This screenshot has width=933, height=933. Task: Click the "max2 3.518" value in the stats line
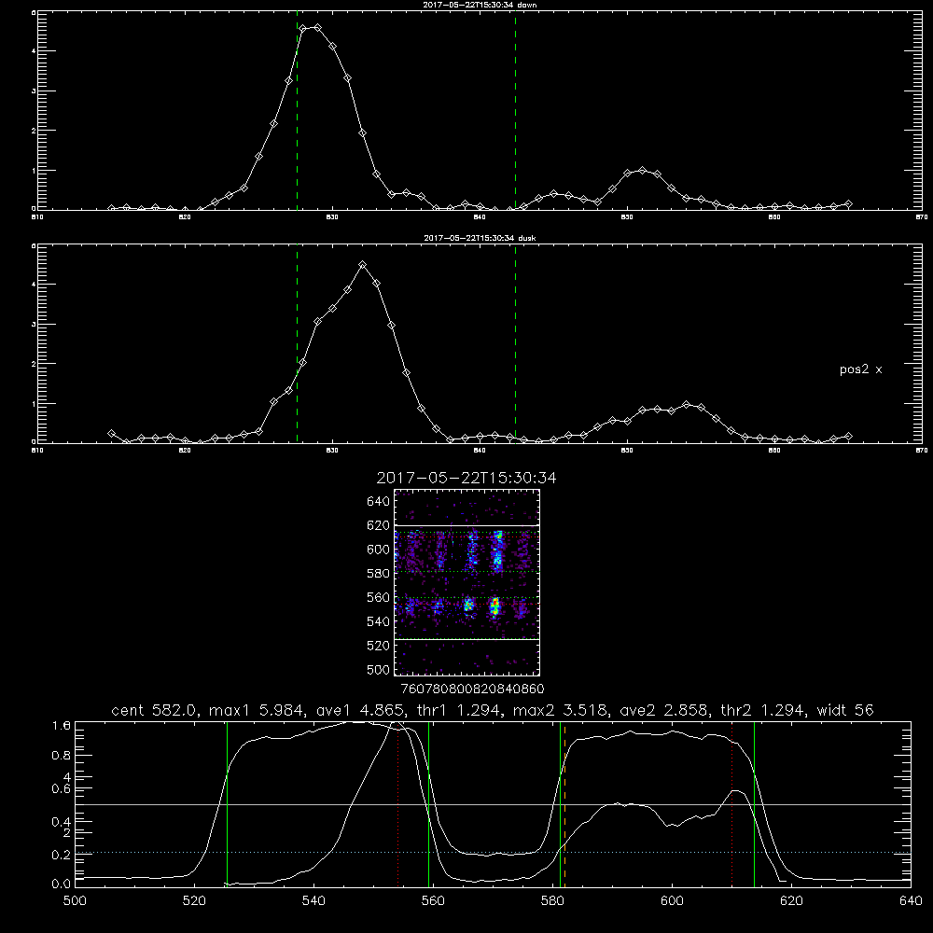coord(561,710)
